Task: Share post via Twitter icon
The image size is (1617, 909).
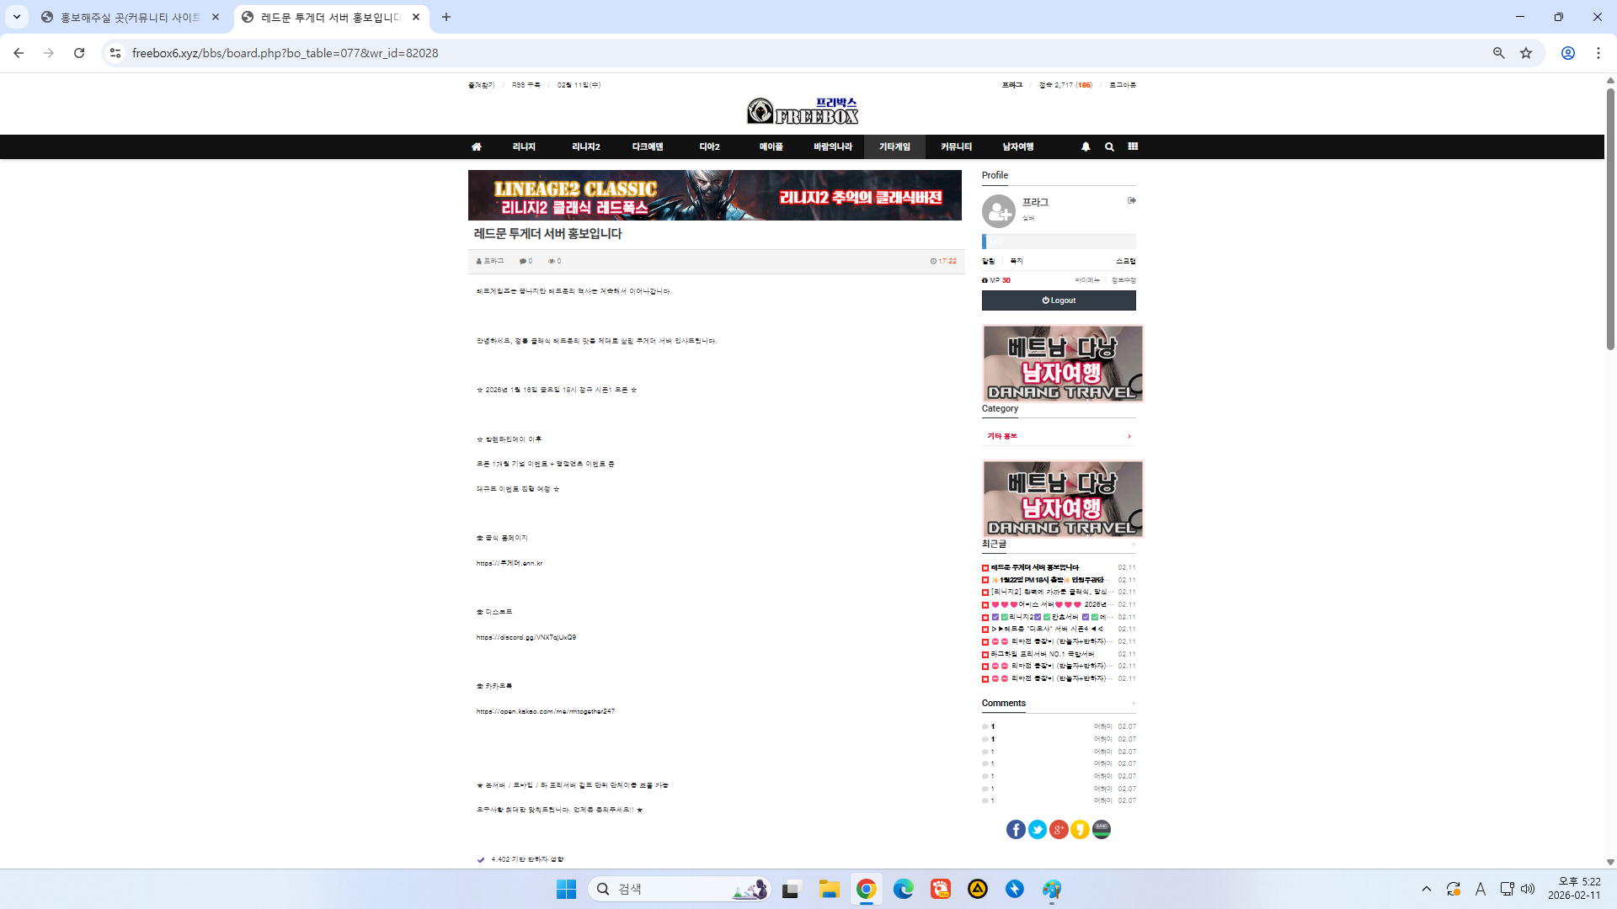Action: pyautogui.click(x=1038, y=830)
